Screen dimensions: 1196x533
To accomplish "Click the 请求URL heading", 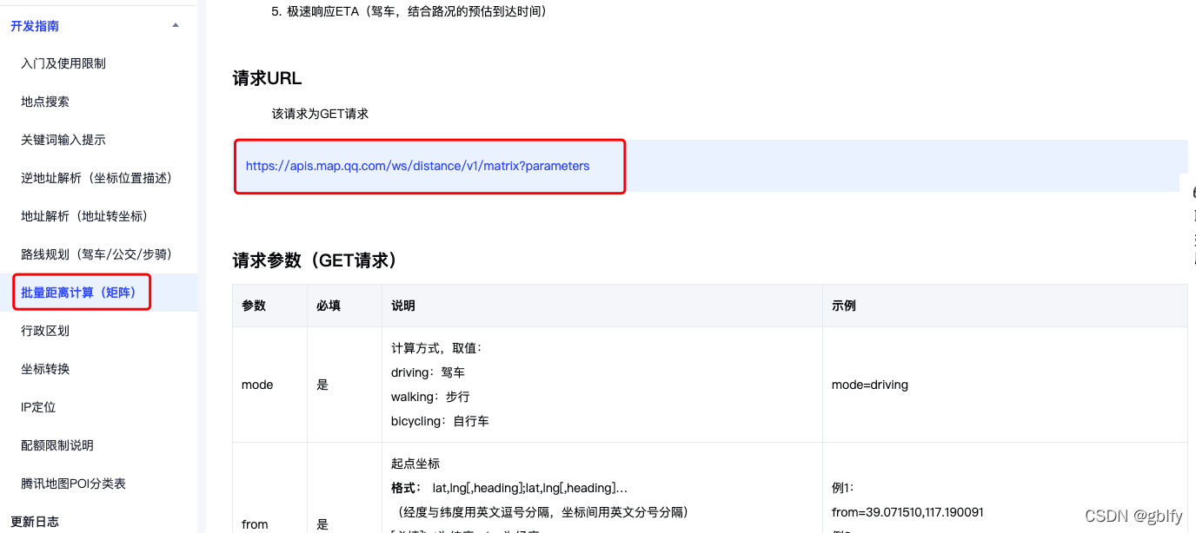I will click(267, 78).
